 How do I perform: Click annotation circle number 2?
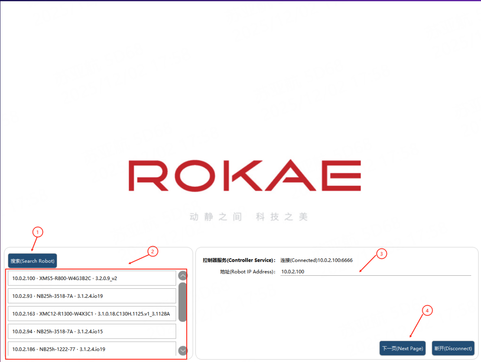click(x=153, y=251)
